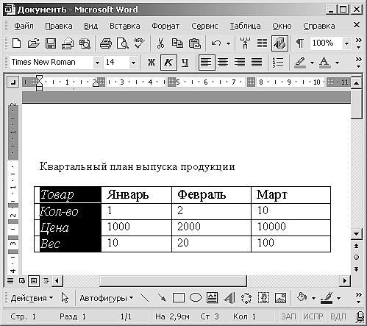Click the Spelling check icon

coord(140,43)
